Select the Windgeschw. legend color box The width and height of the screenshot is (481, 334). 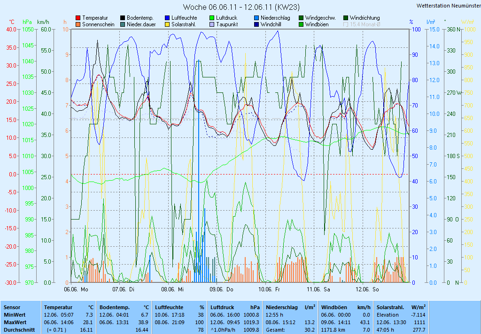[301, 18]
